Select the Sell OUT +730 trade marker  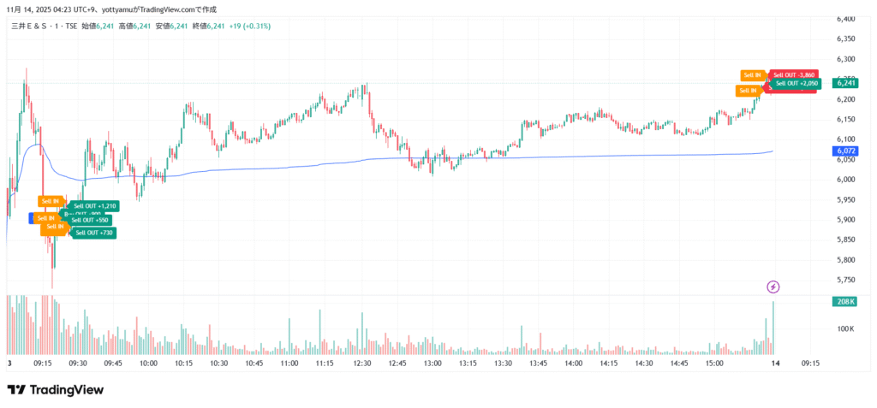pos(94,233)
